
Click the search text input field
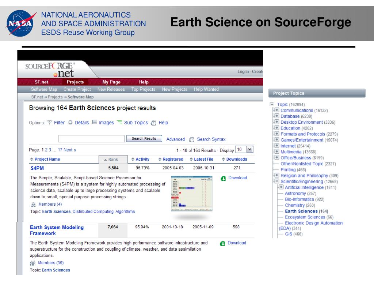coord(91,139)
